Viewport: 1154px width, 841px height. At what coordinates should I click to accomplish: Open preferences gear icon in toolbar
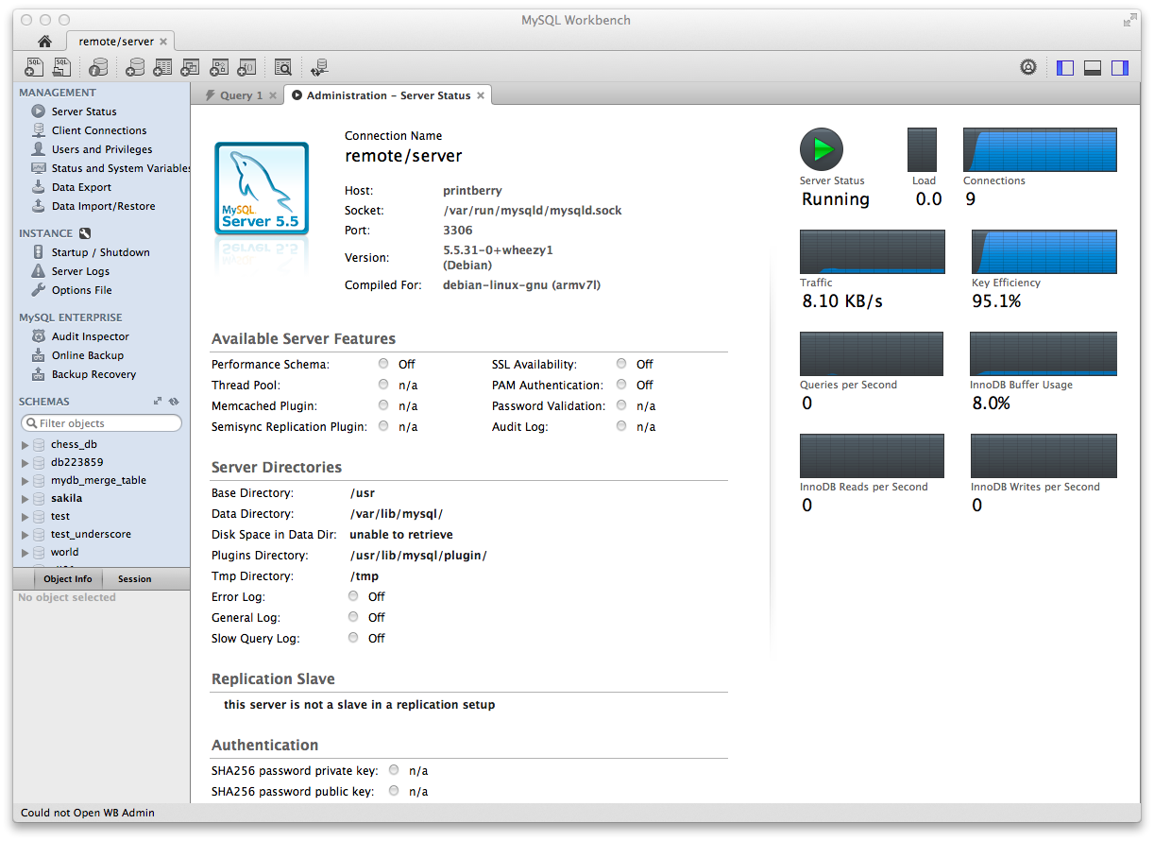(1028, 67)
